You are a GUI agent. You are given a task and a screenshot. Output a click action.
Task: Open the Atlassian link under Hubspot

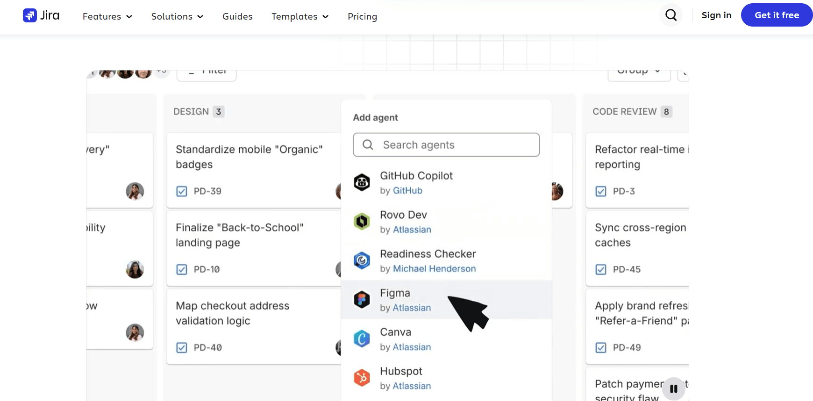412,387
